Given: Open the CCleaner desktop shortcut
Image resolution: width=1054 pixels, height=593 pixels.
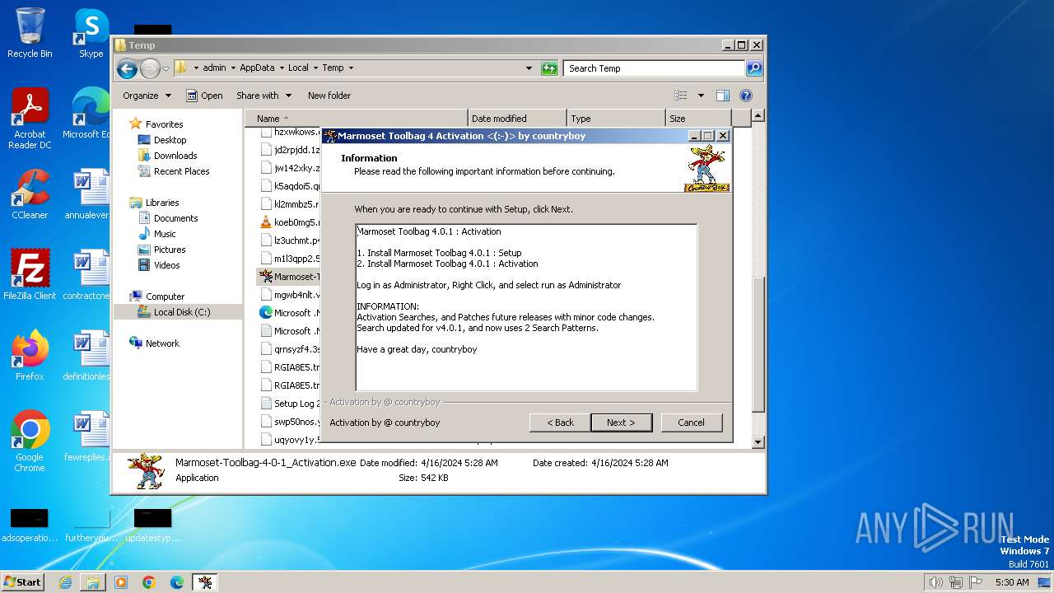Looking at the screenshot, I should [30, 194].
